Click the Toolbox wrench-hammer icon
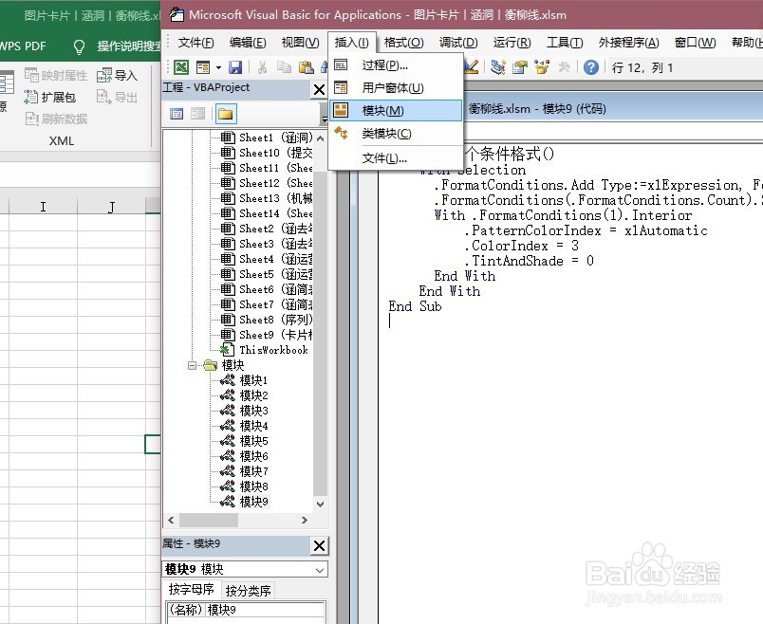Viewport: 763px width, 624px height. pos(564,67)
